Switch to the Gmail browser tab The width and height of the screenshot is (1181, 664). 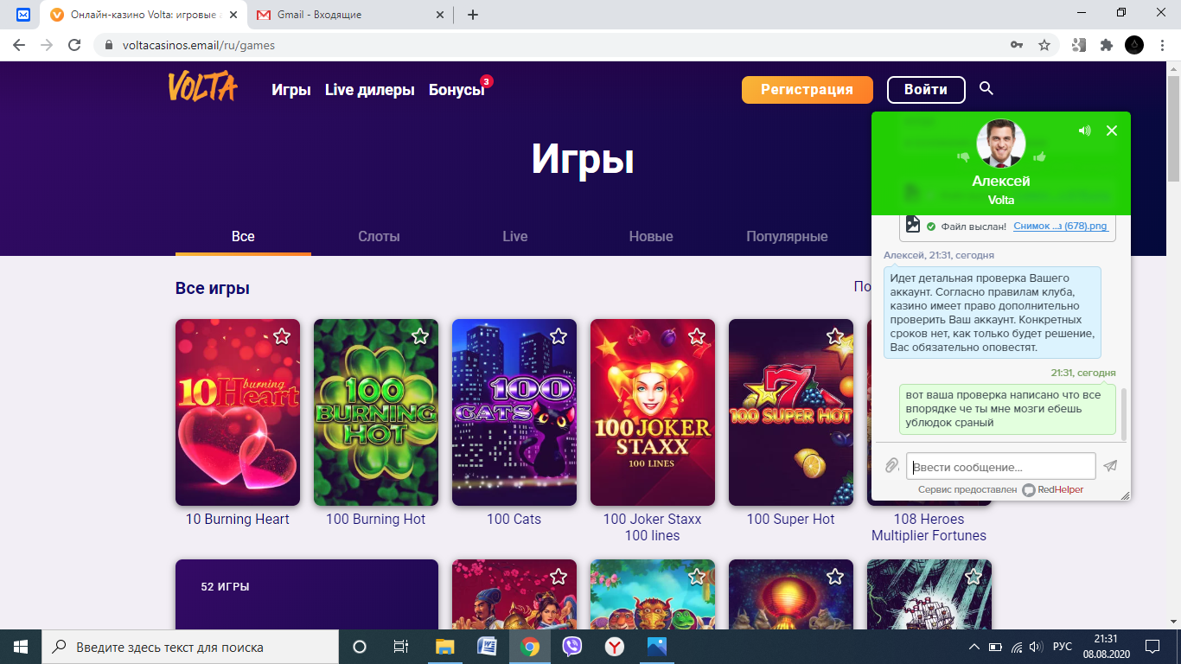pyautogui.click(x=350, y=15)
